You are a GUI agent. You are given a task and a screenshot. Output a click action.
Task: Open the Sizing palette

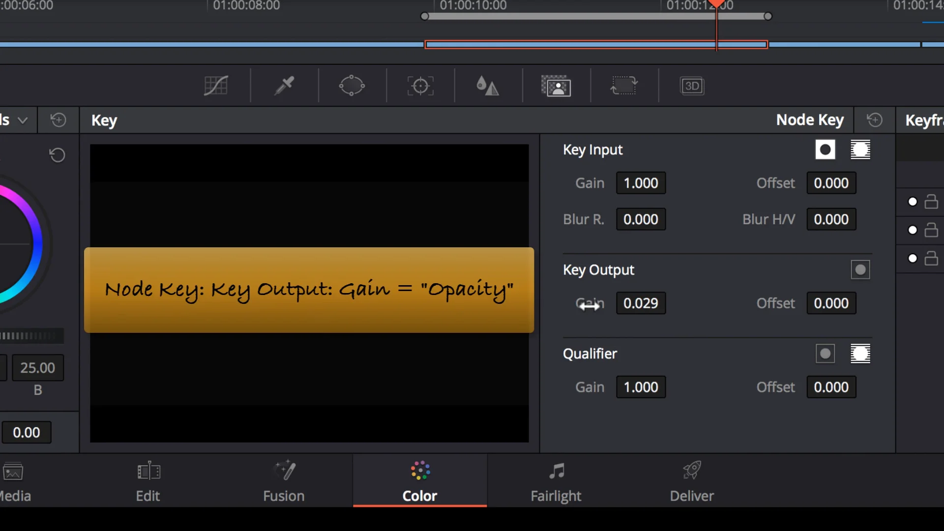(x=623, y=86)
